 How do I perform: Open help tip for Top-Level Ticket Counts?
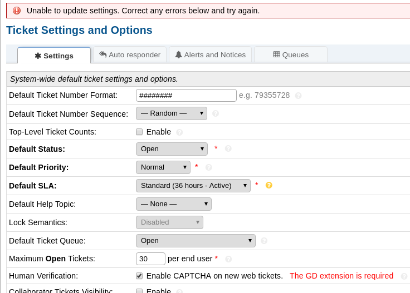[179, 132]
